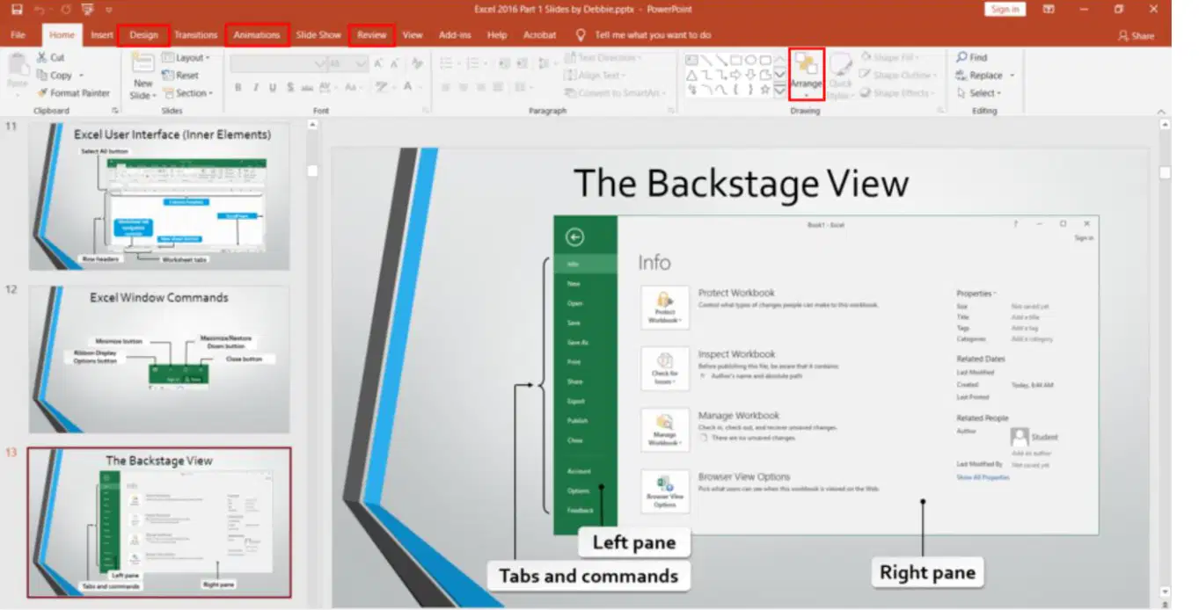Open the Select dropdown in Editing group
Viewport: 1199px width, 610px height.
pyautogui.click(x=986, y=92)
